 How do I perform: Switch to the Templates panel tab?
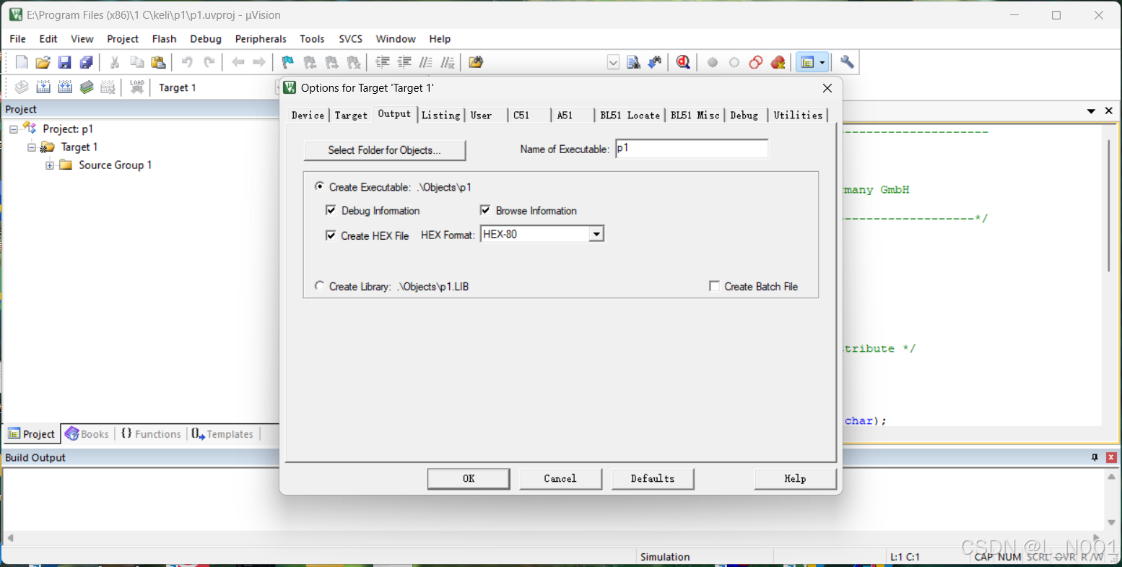click(222, 434)
